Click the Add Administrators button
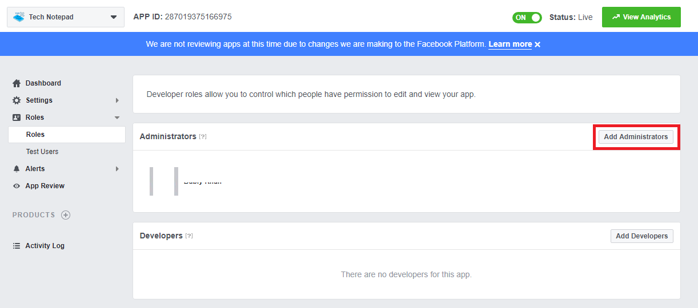 tap(636, 137)
